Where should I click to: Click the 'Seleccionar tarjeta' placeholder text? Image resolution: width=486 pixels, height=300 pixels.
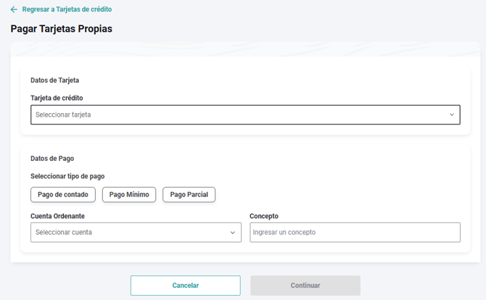click(63, 114)
